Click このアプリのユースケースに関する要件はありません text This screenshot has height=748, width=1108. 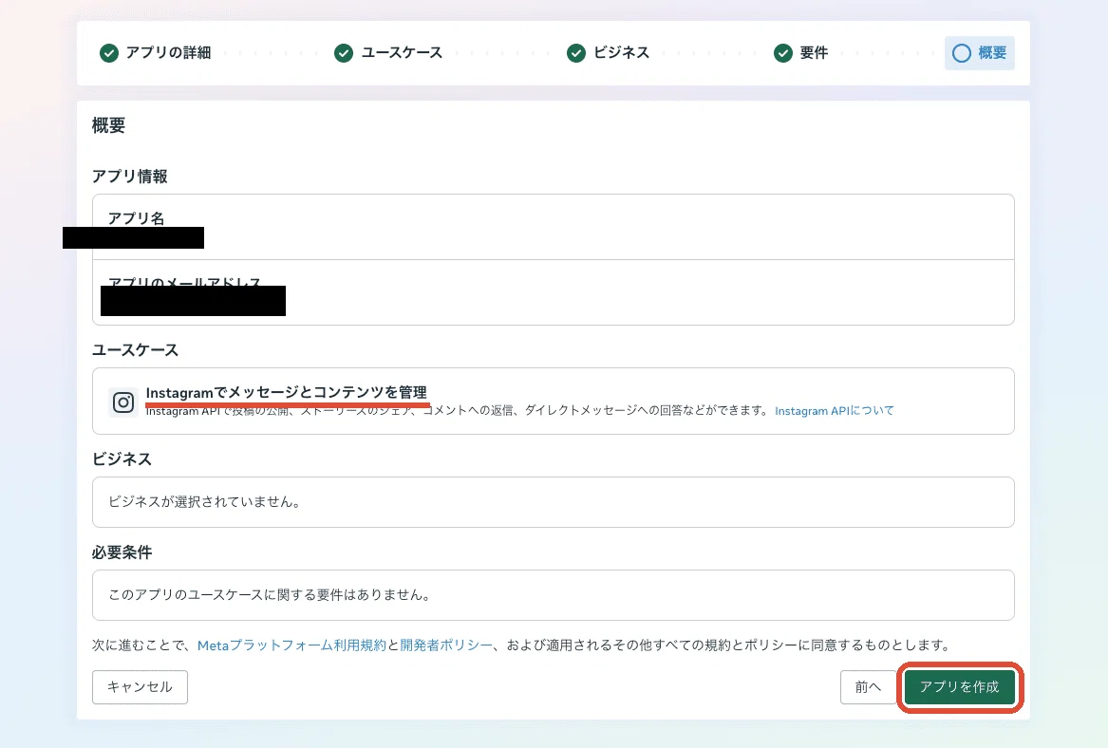(x=270, y=595)
